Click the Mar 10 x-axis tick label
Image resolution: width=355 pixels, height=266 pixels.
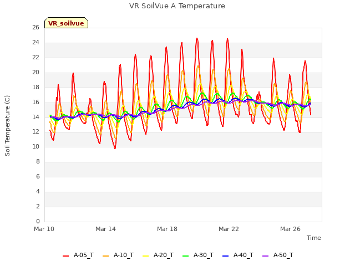[44, 229]
